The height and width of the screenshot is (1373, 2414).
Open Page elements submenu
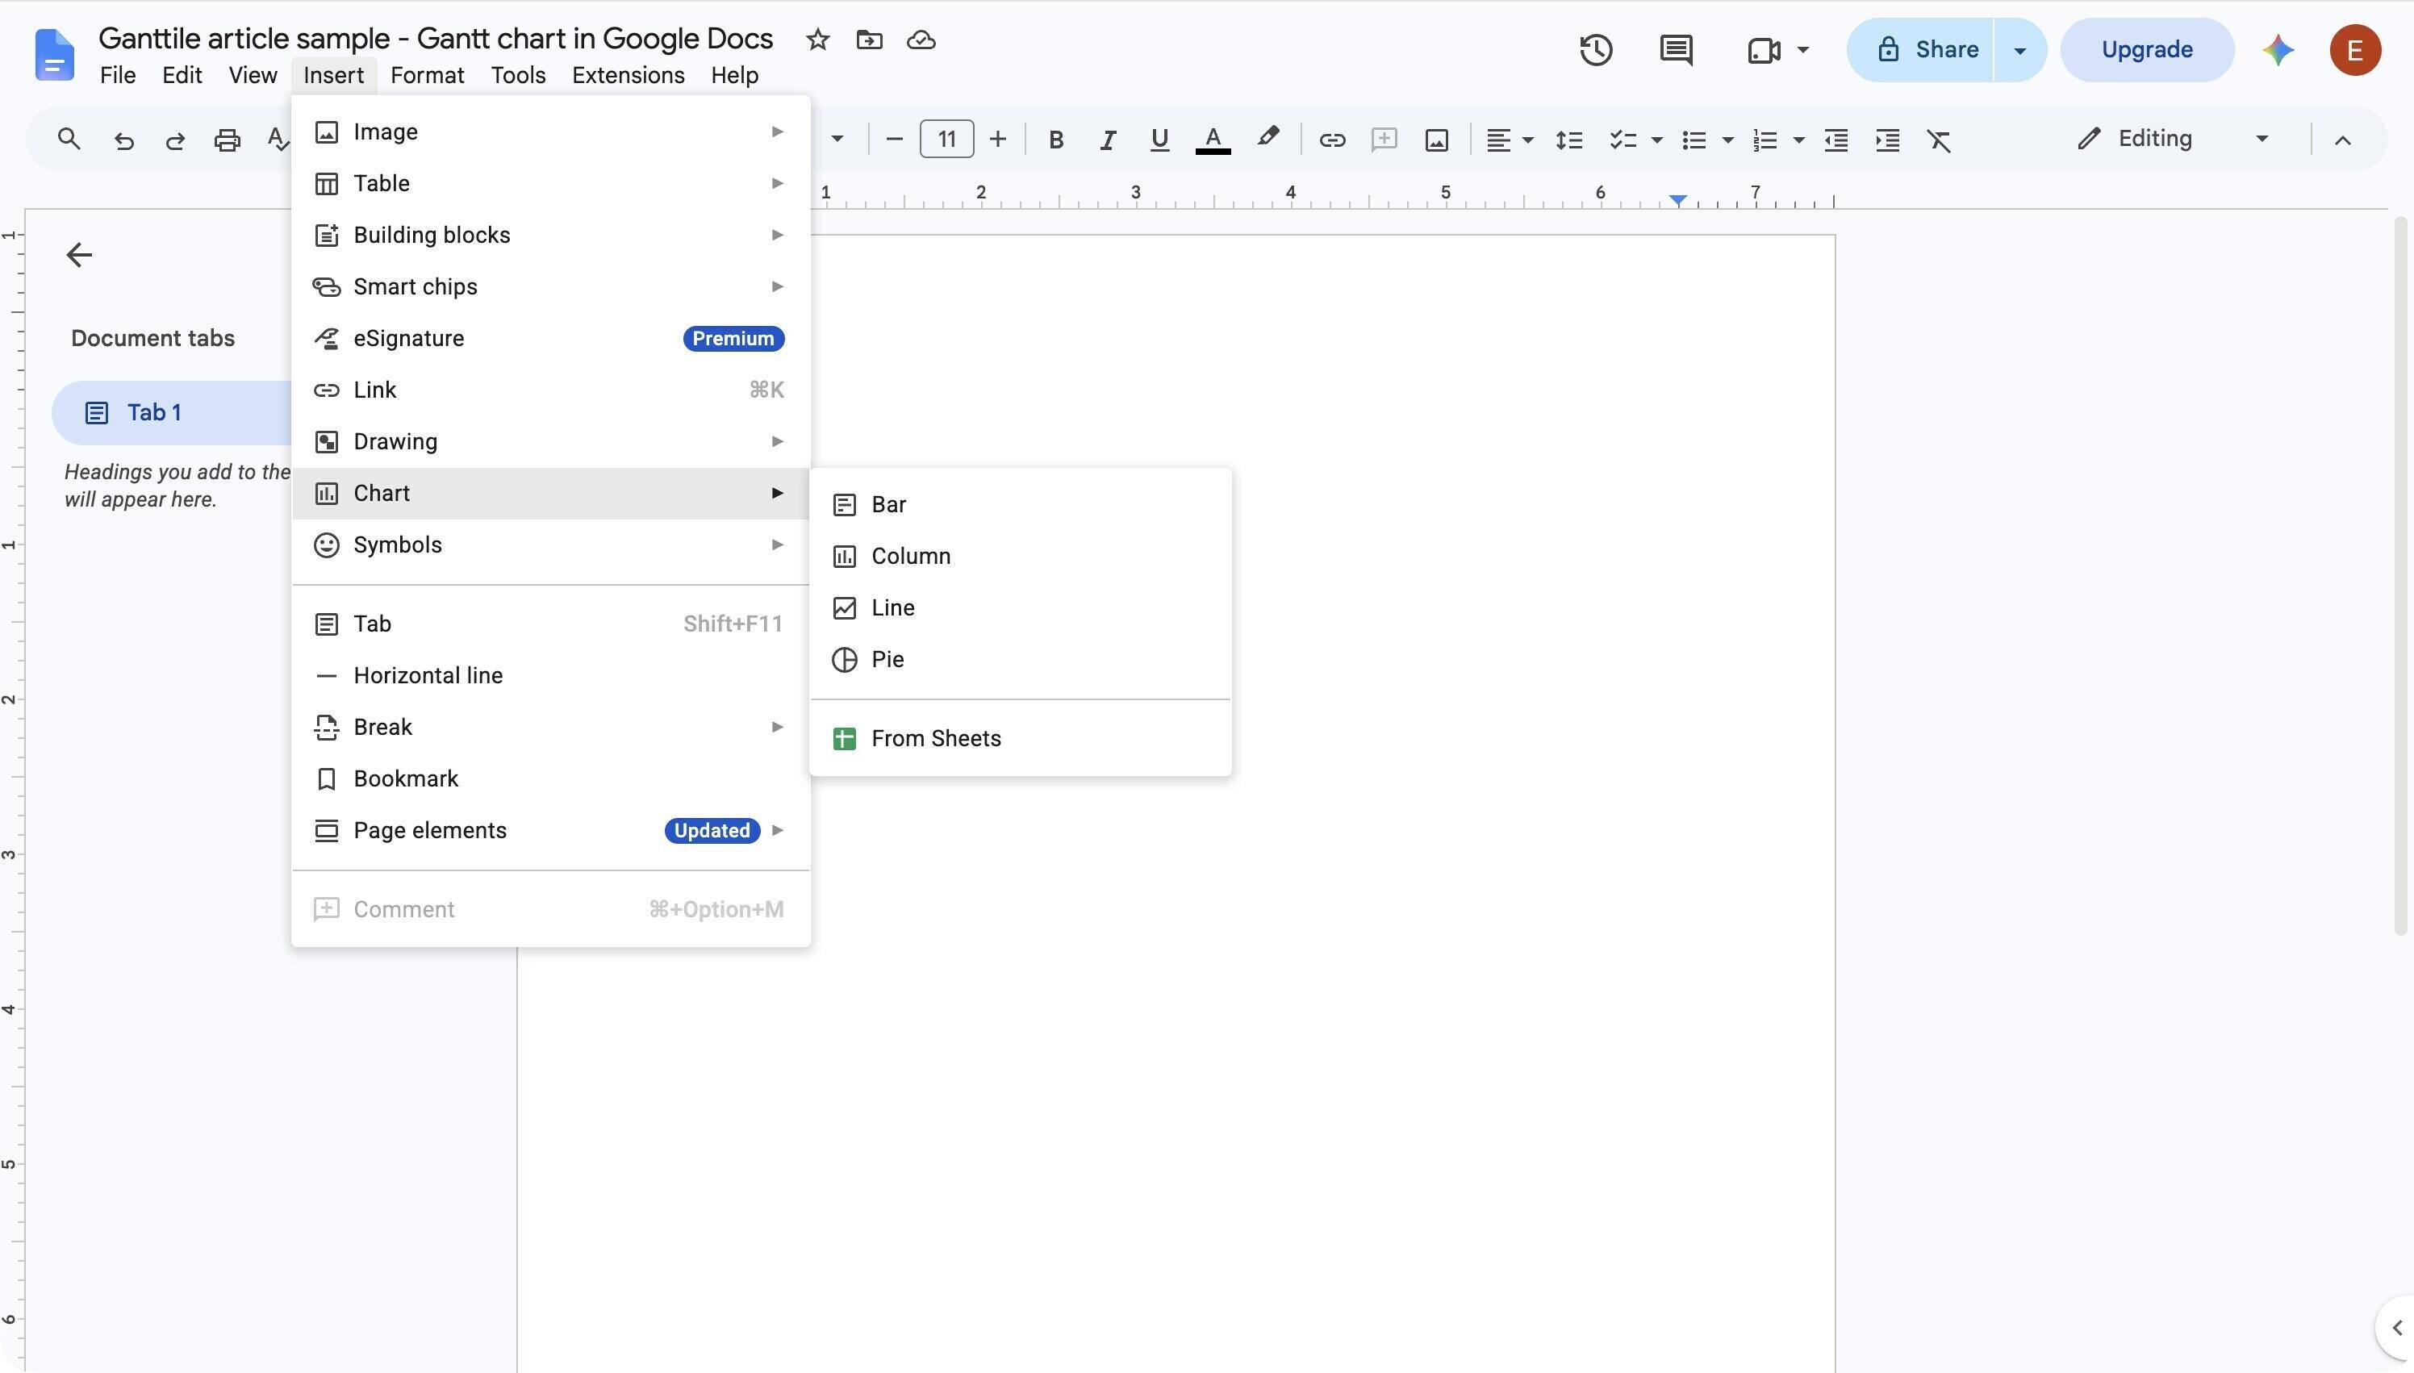pos(551,831)
